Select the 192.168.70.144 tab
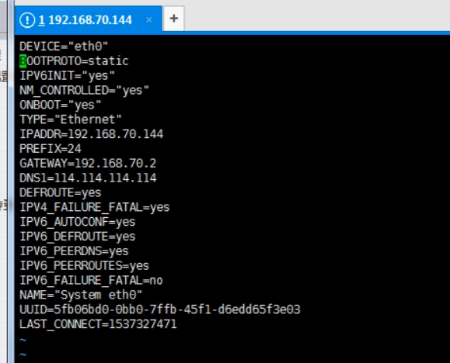 point(88,19)
